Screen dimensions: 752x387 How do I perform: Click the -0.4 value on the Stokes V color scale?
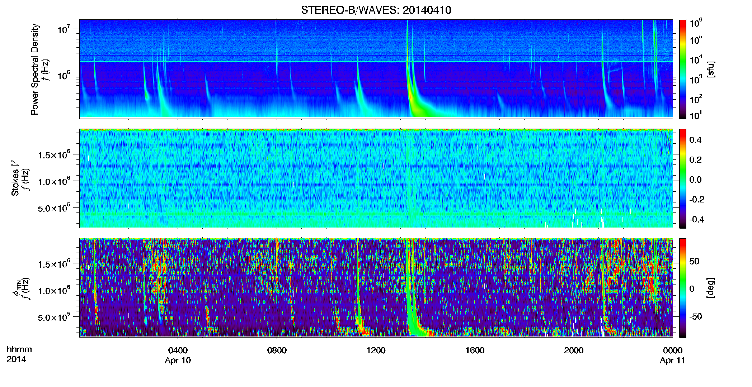[x=697, y=219]
